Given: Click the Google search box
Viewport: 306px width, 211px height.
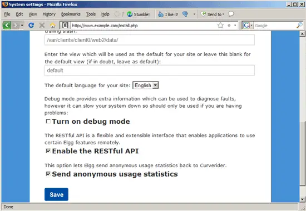Looking at the screenshot, I should (275, 26).
